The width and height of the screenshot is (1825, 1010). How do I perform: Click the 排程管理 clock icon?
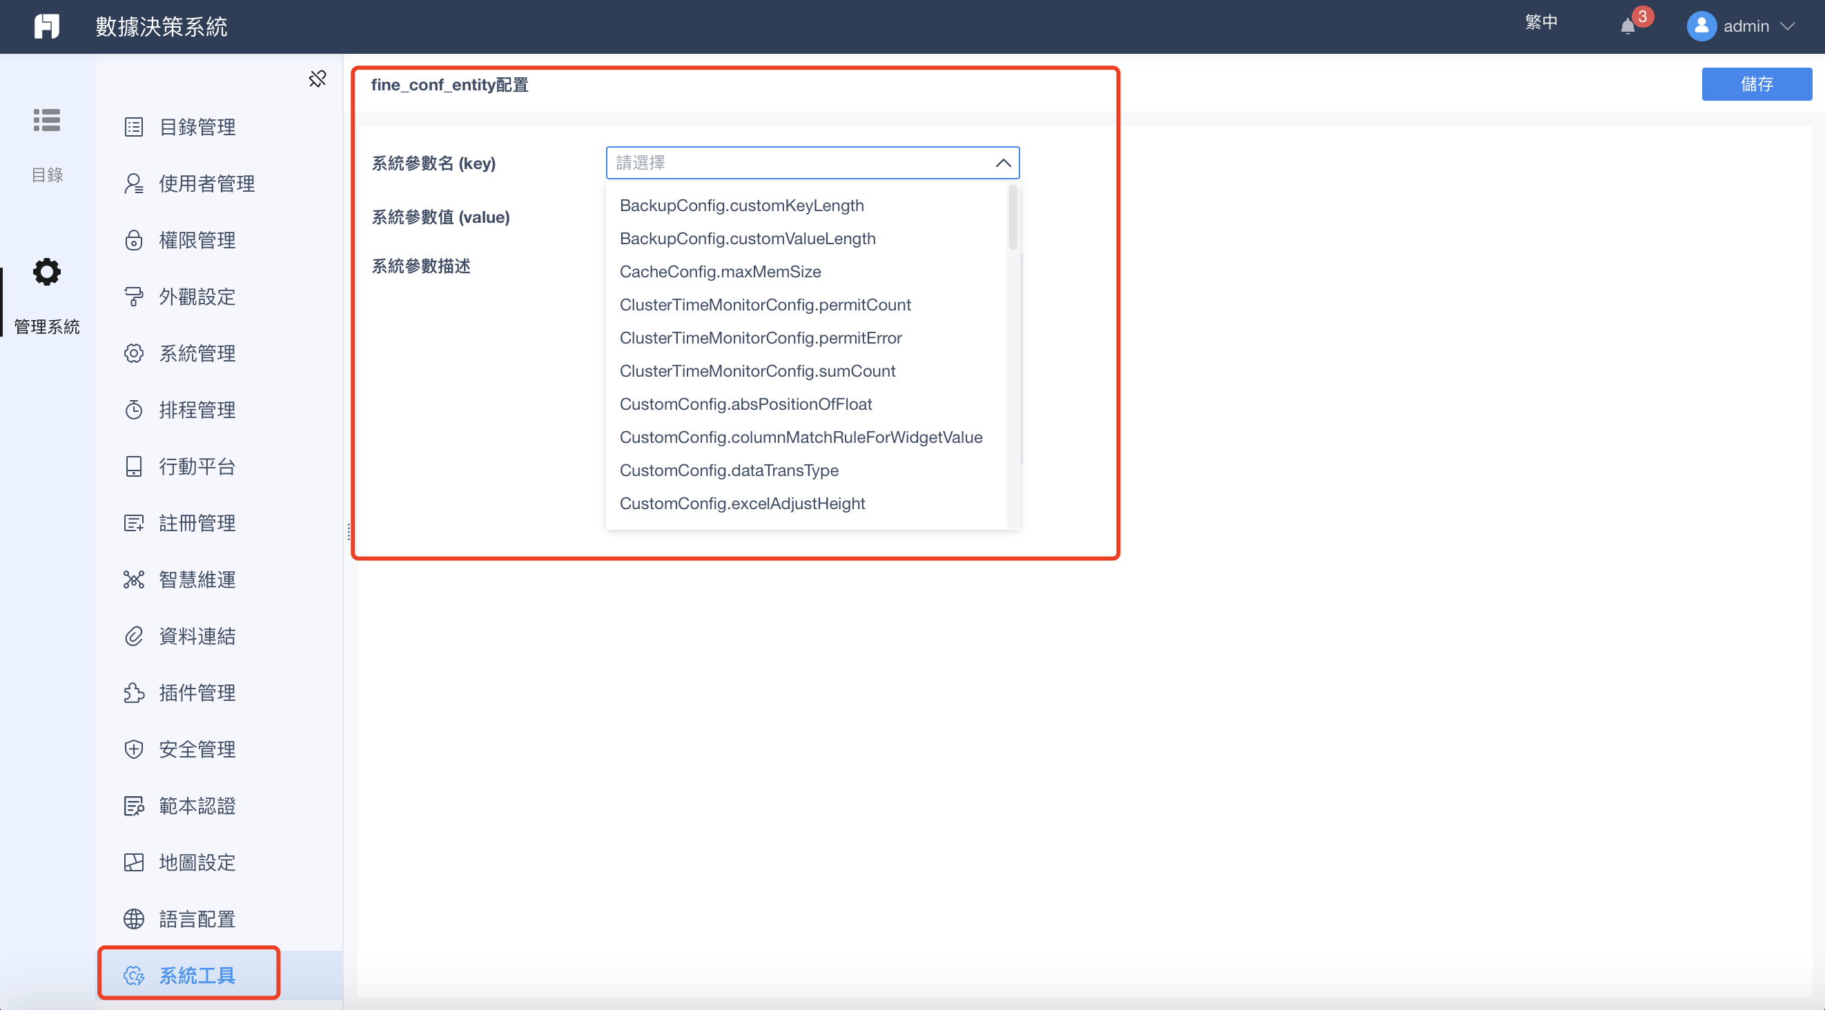point(134,410)
